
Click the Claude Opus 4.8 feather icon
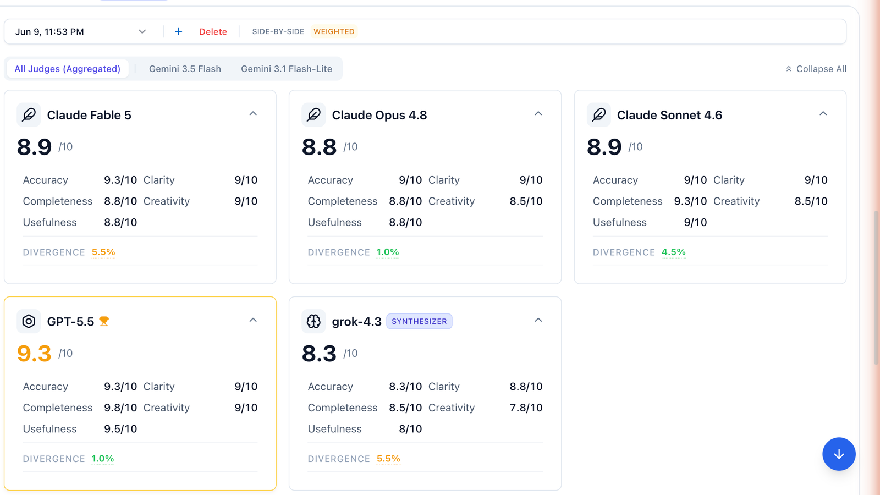point(313,115)
